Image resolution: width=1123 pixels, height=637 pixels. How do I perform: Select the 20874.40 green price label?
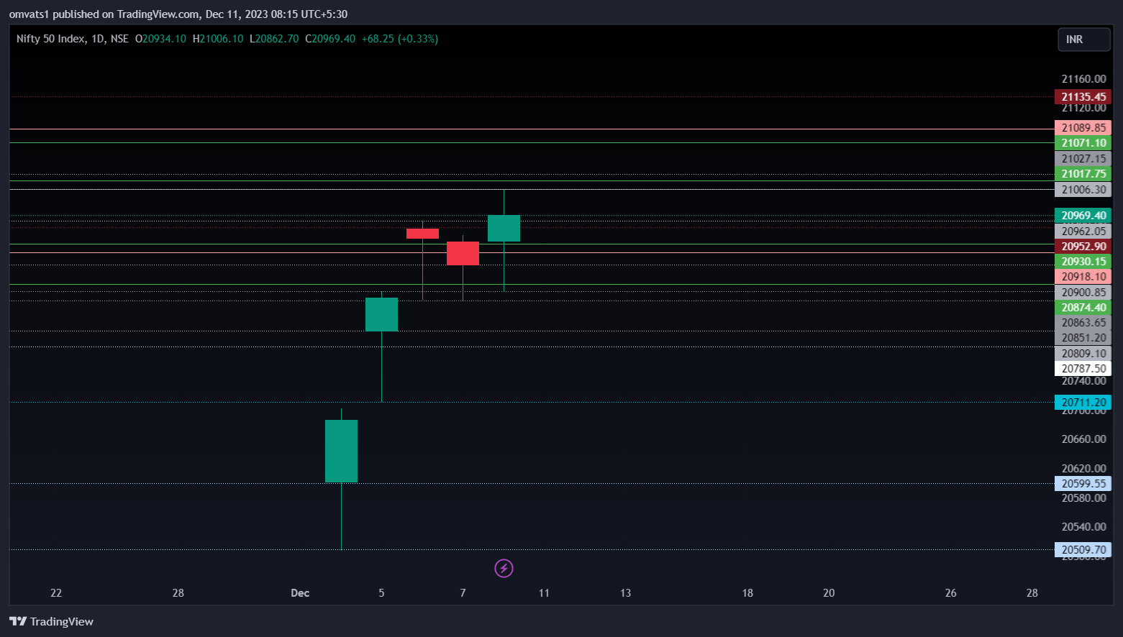tap(1083, 308)
